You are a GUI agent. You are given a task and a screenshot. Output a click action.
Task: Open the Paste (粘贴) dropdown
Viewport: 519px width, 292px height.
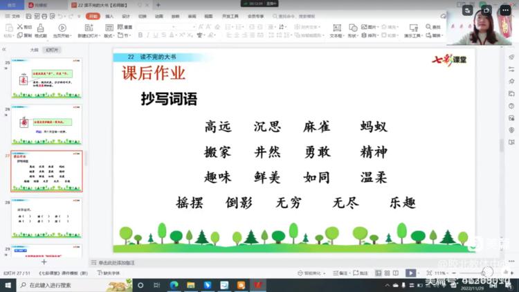tap(9, 35)
